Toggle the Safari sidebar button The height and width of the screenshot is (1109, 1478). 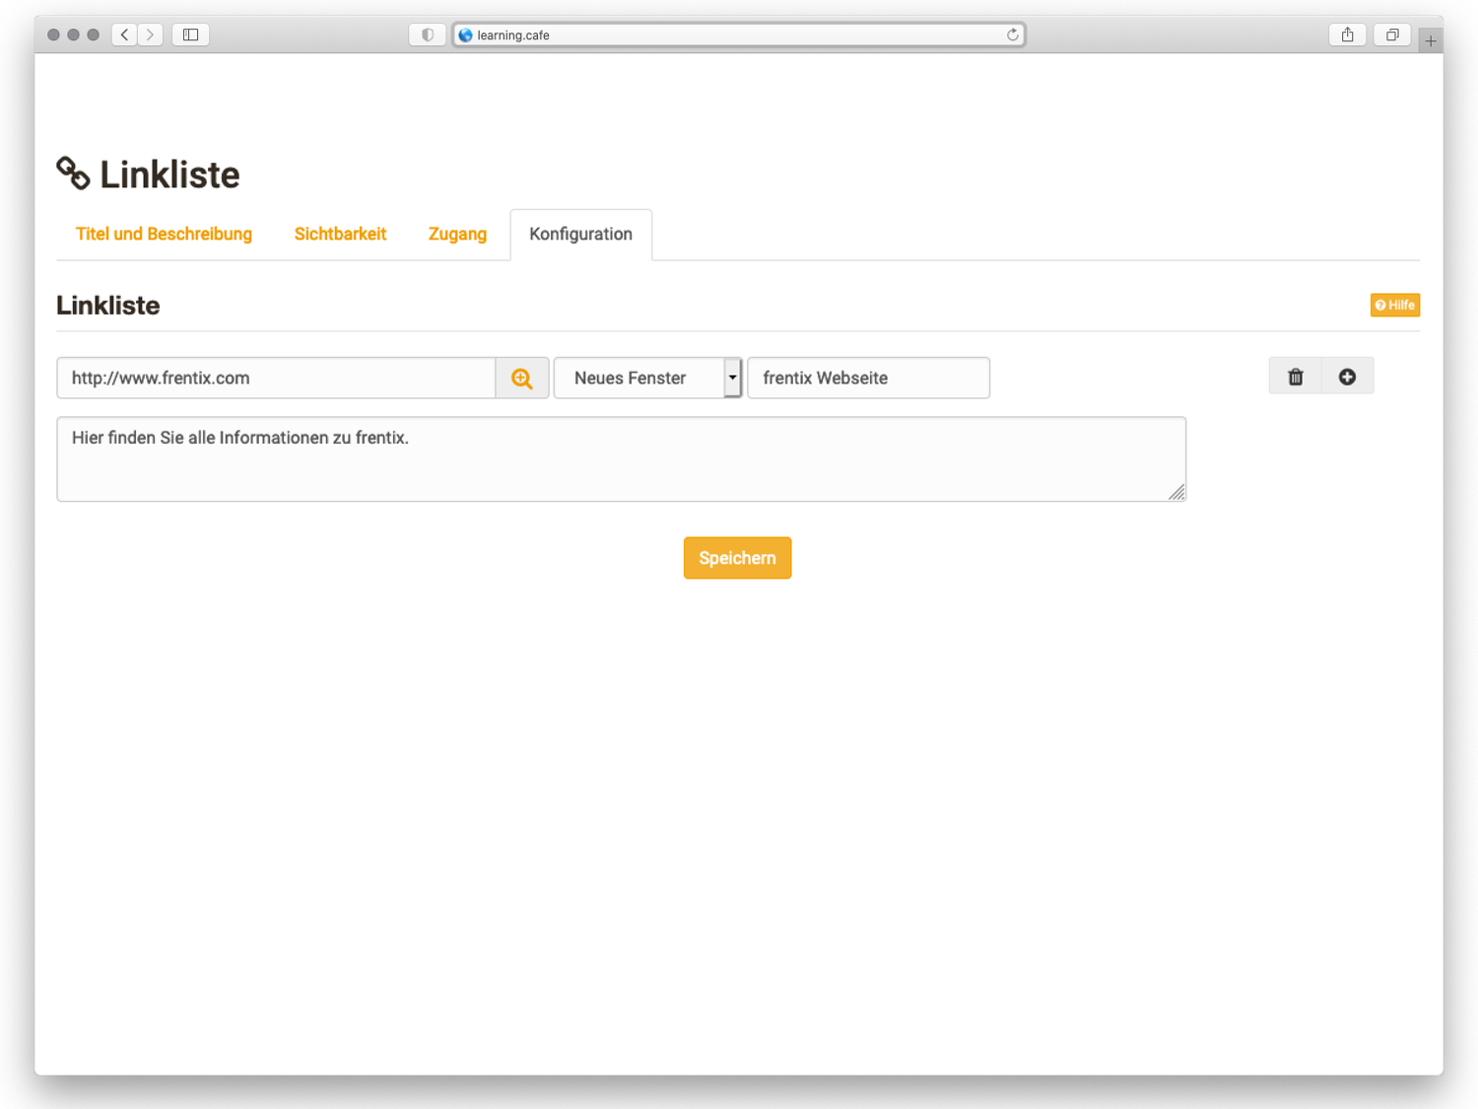[x=191, y=35]
